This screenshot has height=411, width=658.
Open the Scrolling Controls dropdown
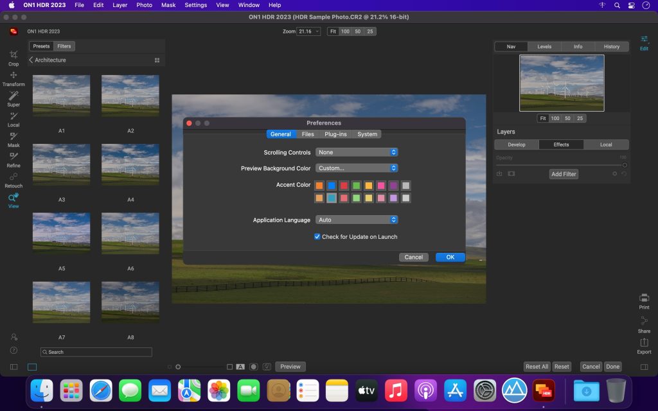pyautogui.click(x=357, y=152)
